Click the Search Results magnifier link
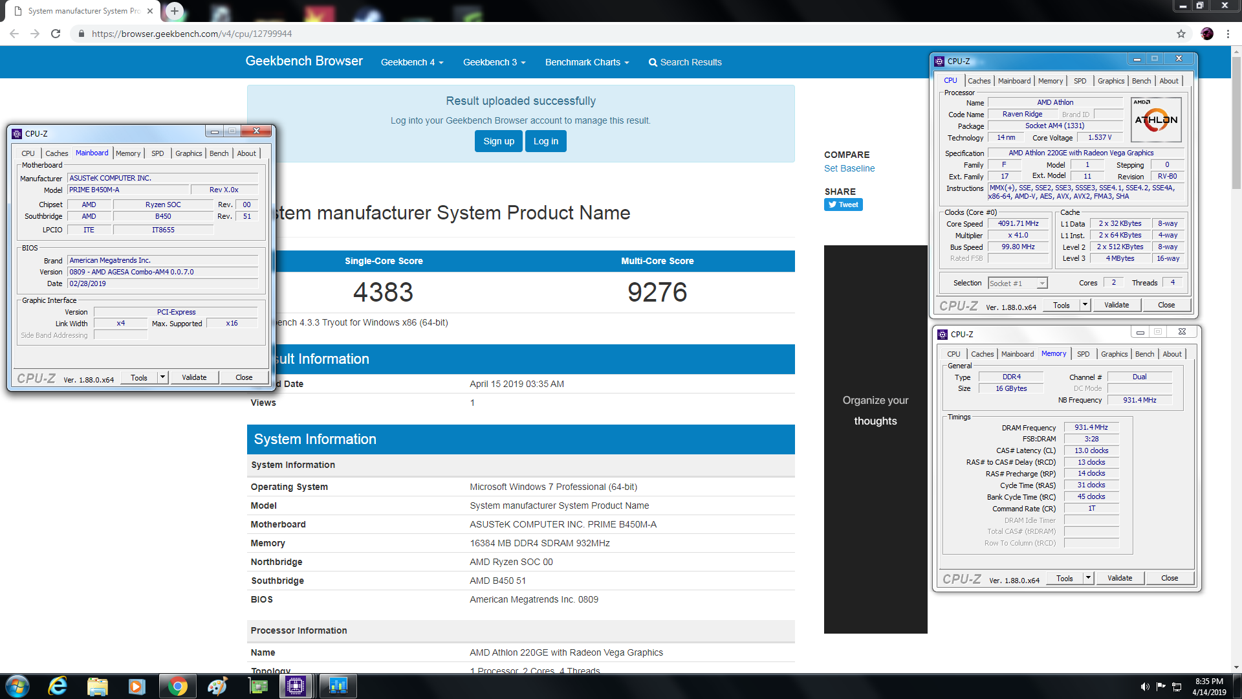The width and height of the screenshot is (1242, 699). pyautogui.click(x=685, y=62)
